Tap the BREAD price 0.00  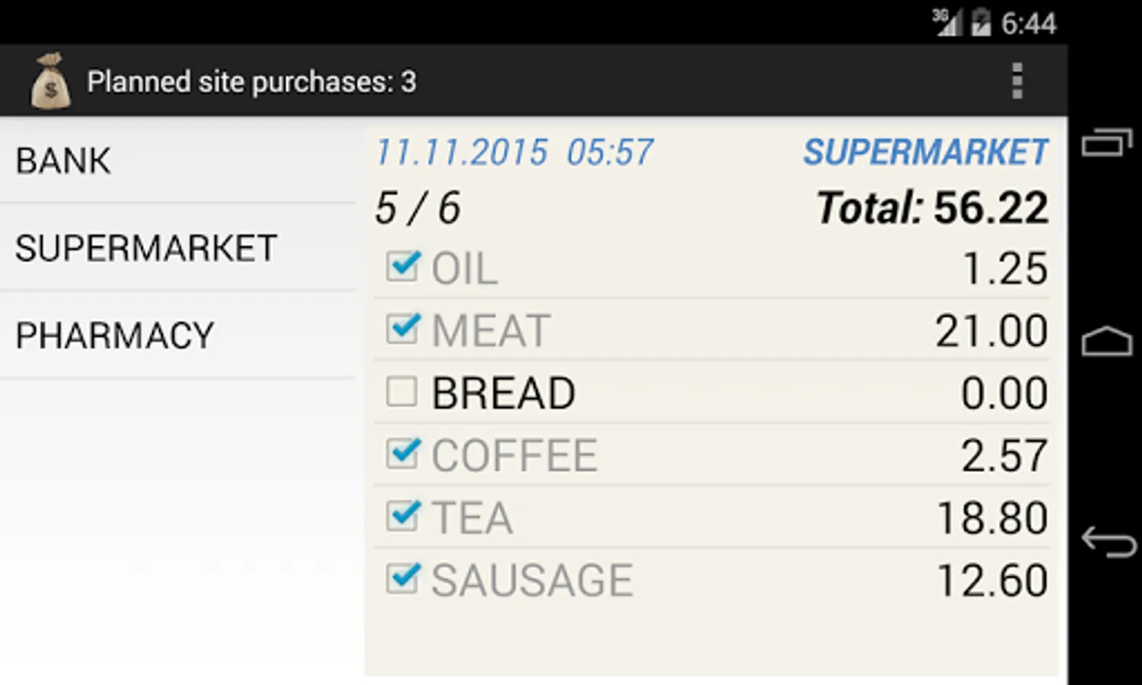(x=1004, y=393)
